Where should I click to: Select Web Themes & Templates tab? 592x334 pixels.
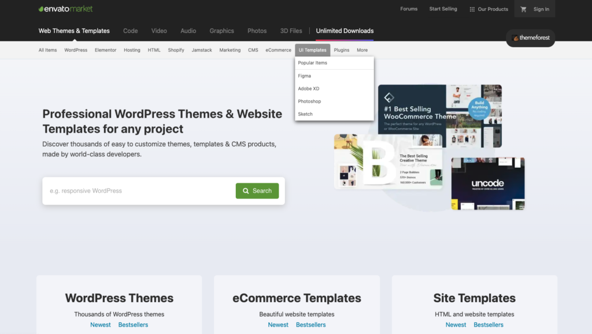tap(74, 31)
